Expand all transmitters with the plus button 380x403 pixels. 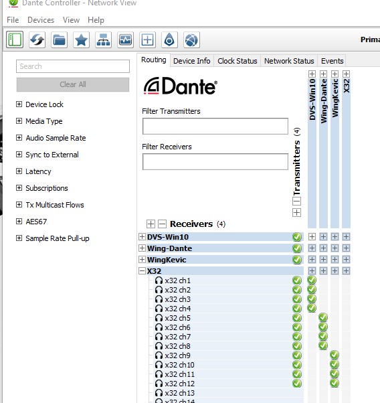click(x=296, y=213)
